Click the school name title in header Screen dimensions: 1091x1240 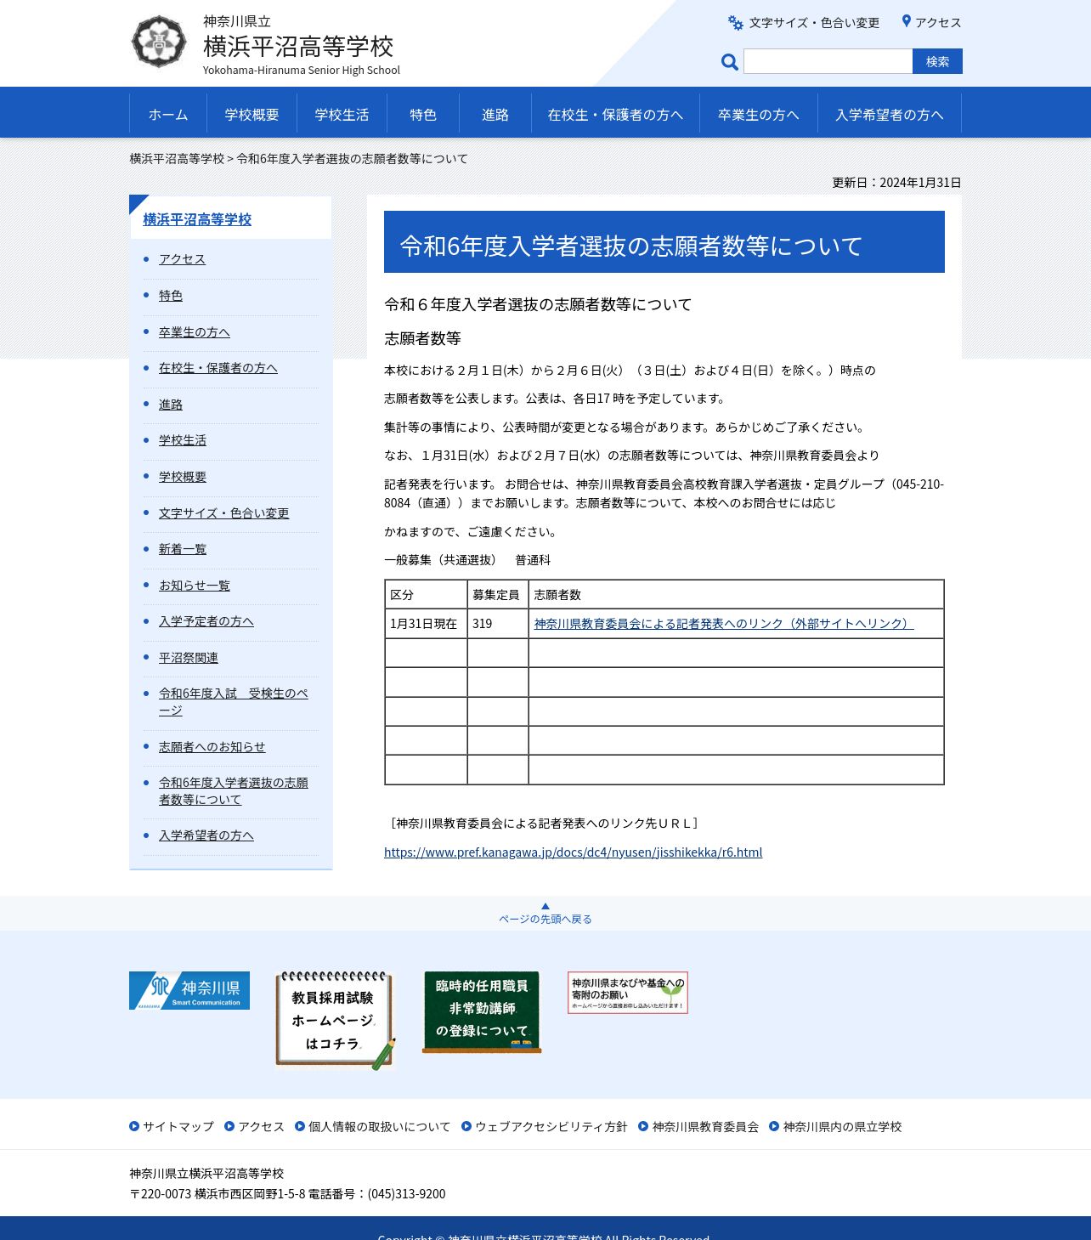click(298, 46)
